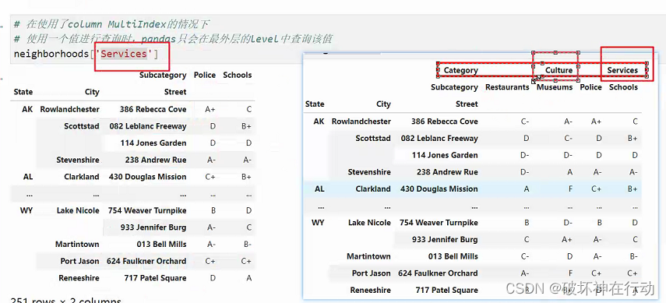Screen dimensions: 666x303
Task: Click C- Restaurants grade for 386 Rebecca Cove
Action: pyautogui.click(x=524, y=122)
